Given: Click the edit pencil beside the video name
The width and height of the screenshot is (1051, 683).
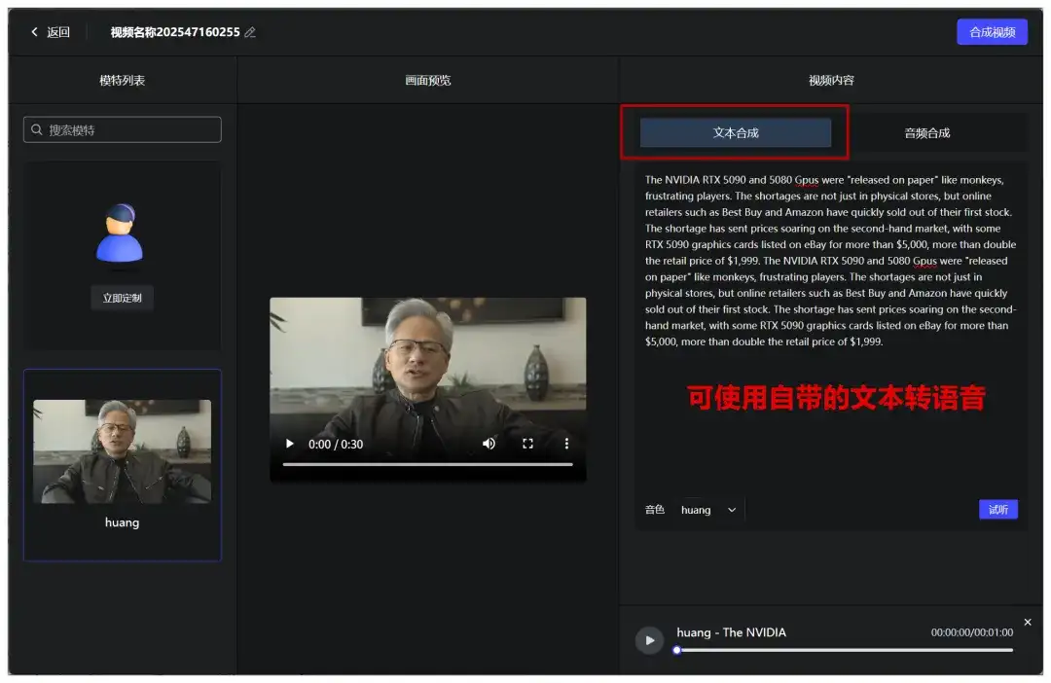Looking at the screenshot, I should [x=249, y=31].
